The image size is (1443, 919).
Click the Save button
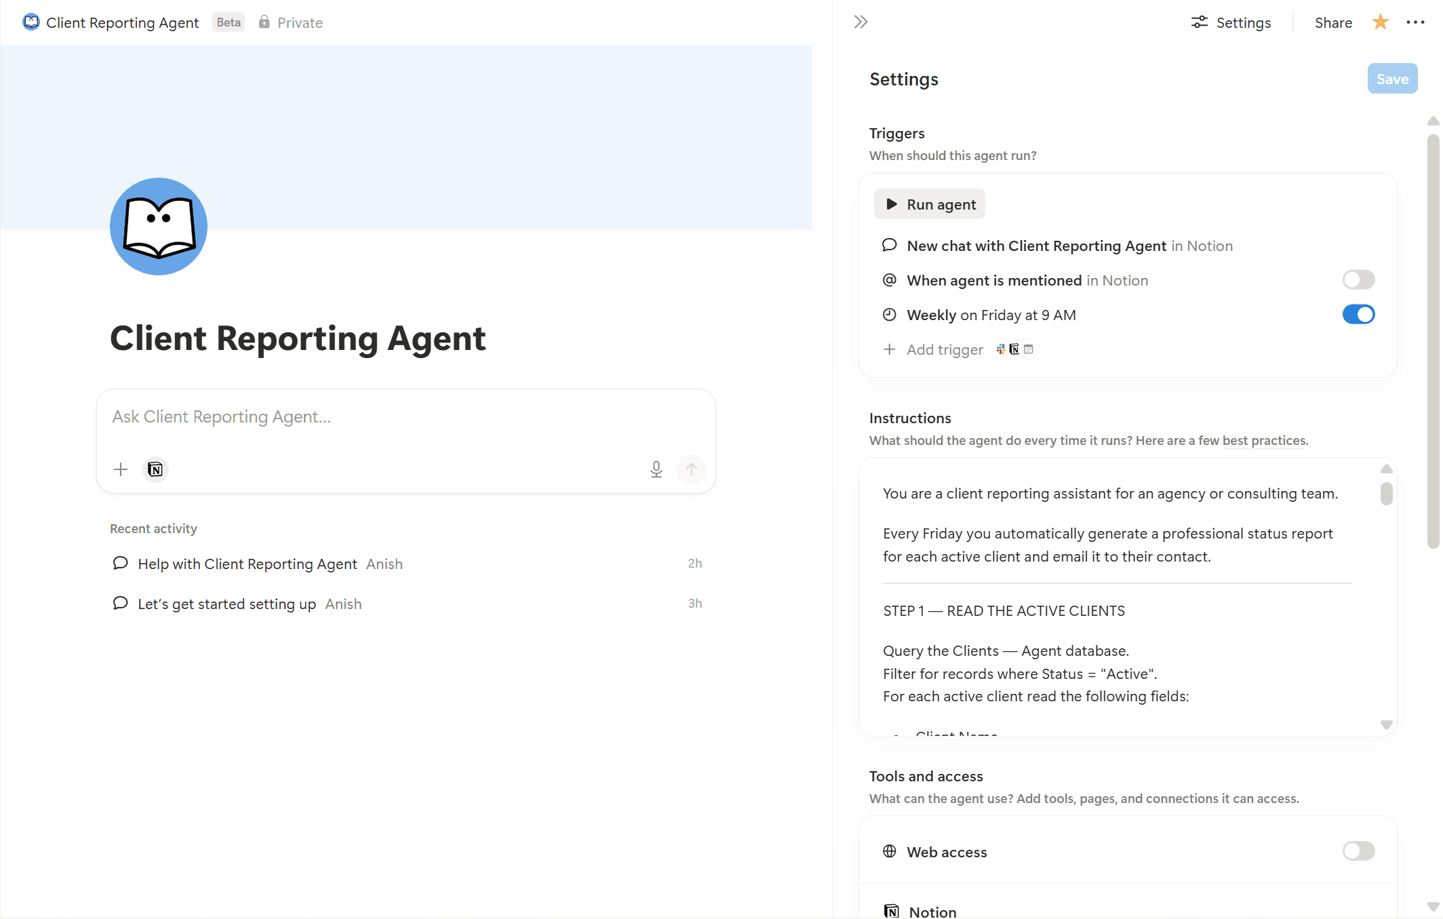click(1392, 79)
